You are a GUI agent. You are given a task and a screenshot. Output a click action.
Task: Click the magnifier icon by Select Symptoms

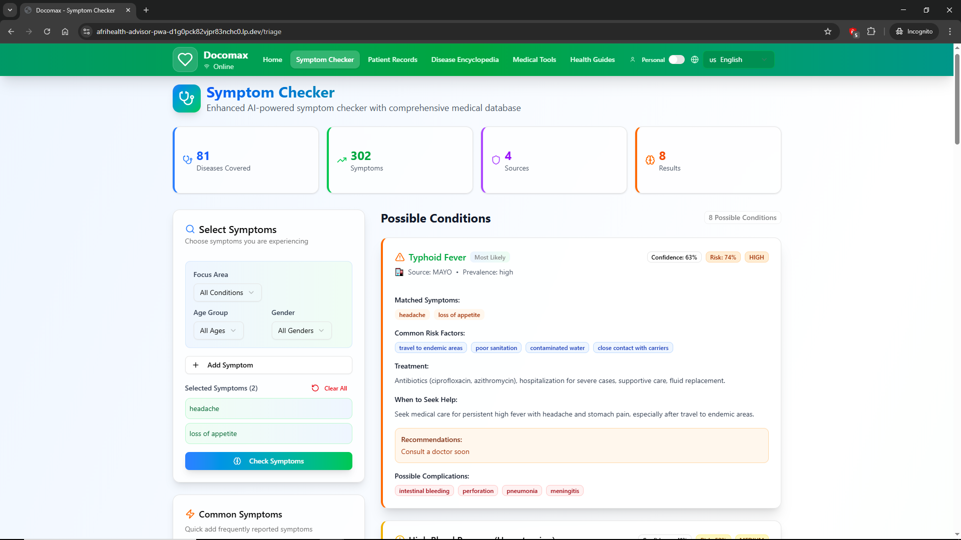point(190,229)
